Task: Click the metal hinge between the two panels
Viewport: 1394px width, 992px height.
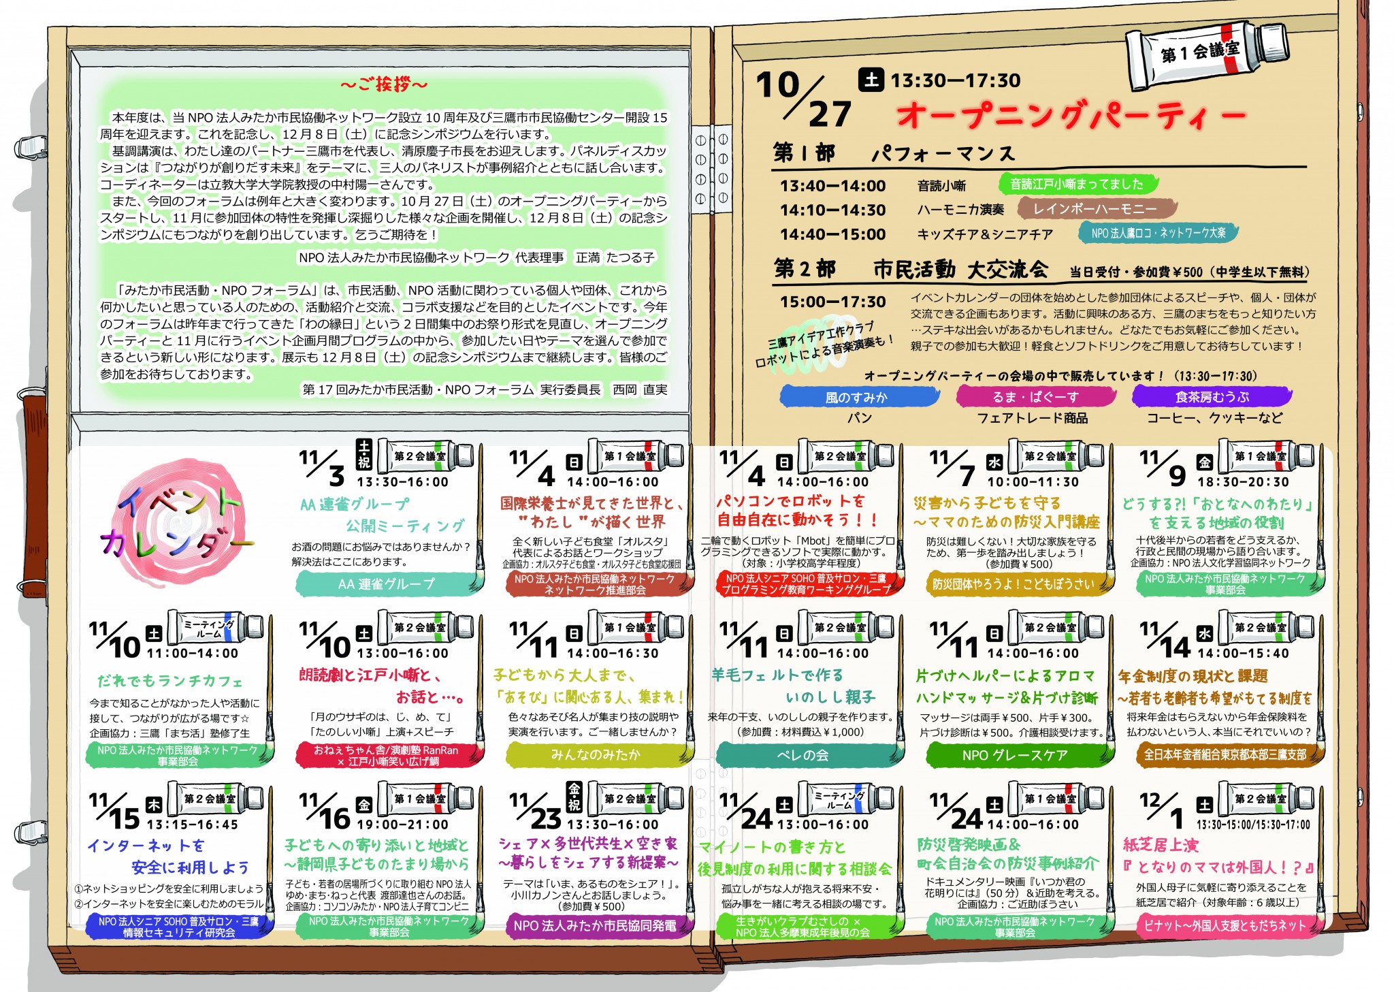Action: 711,168
